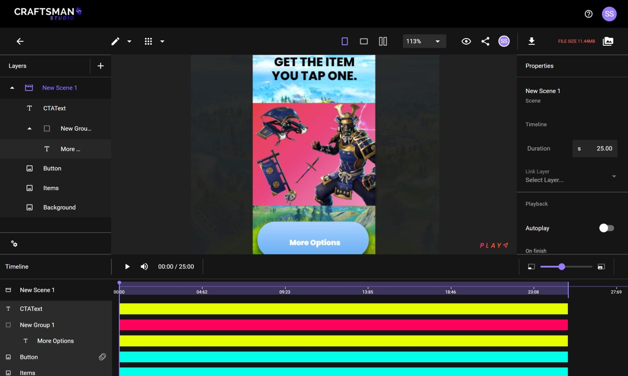Click the scene end marker near 25:00
628x376 pixels.
click(568, 290)
